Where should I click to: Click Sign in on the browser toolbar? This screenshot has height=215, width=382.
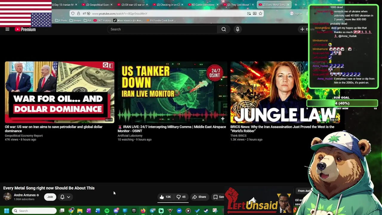pyautogui.click(x=296, y=13)
